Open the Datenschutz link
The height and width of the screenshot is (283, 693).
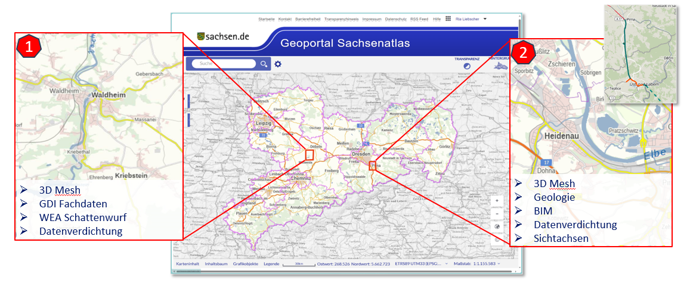[x=396, y=20]
